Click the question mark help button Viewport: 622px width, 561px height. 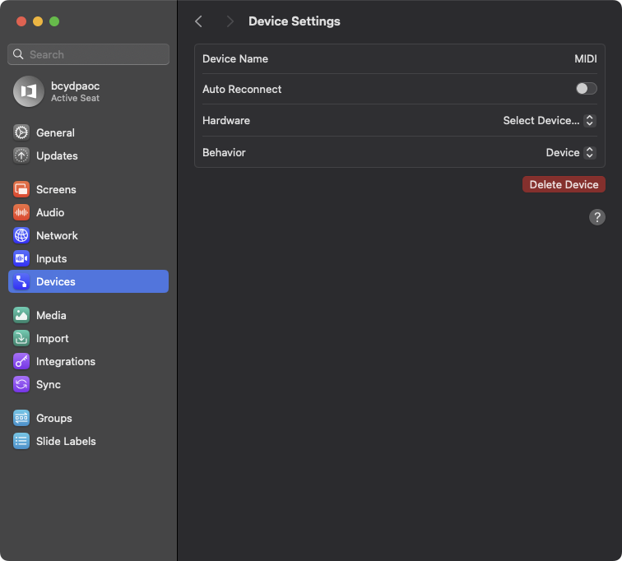[597, 217]
